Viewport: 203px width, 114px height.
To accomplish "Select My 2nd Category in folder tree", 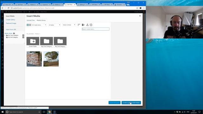I will click(13, 37).
